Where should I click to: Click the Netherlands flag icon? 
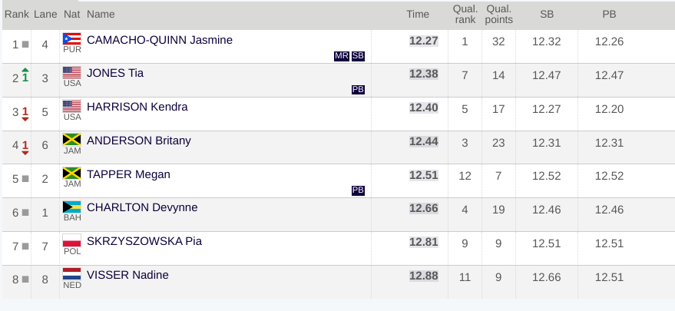pyautogui.click(x=72, y=274)
